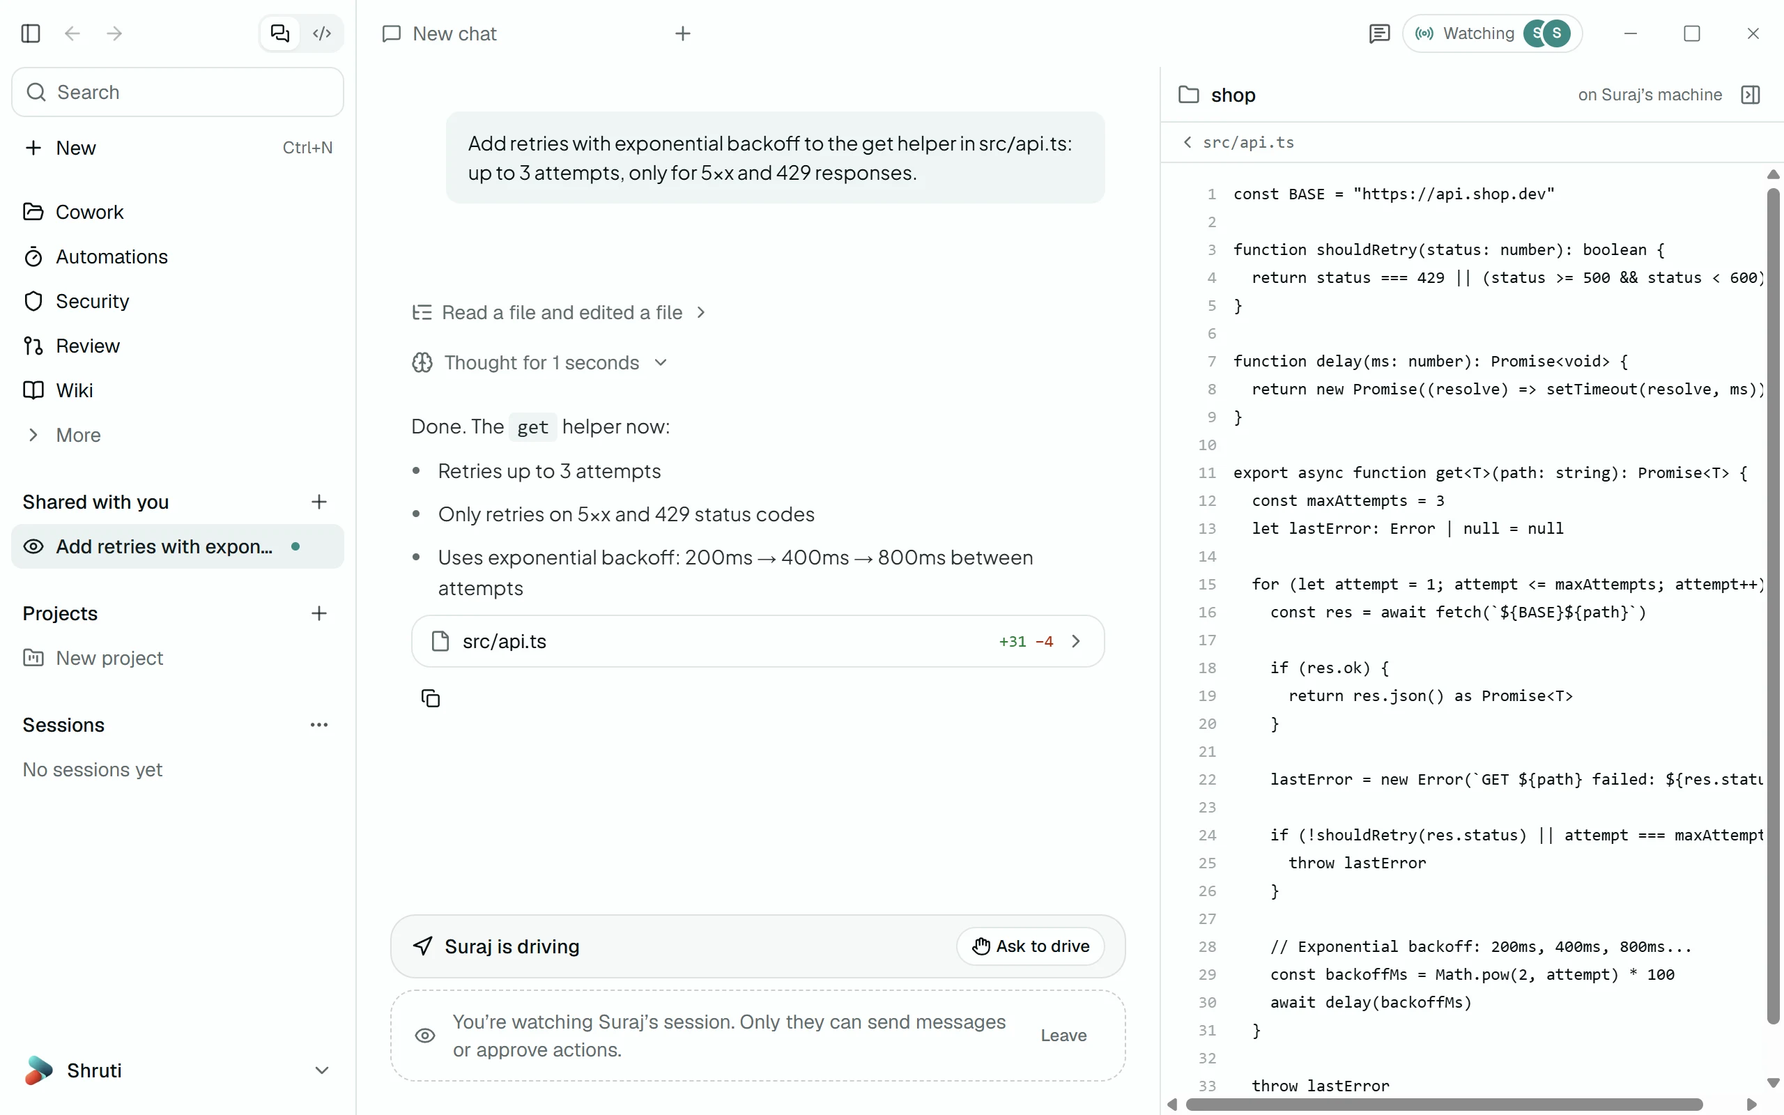The width and height of the screenshot is (1784, 1115).
Task: Click 'on Suraj's machine' label
Action: coord(1650,94)
